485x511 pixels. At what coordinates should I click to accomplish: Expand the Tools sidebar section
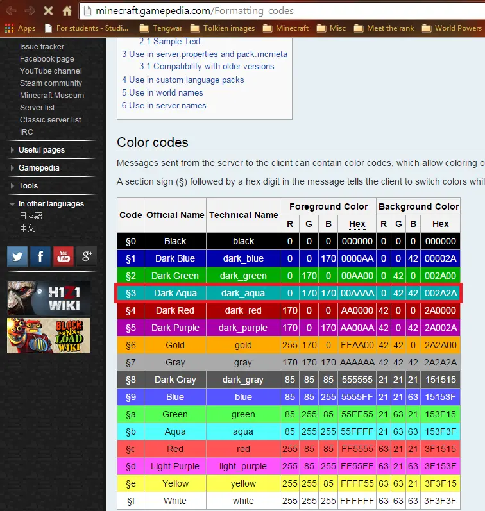pyautogui.click(x=28, y=186)
